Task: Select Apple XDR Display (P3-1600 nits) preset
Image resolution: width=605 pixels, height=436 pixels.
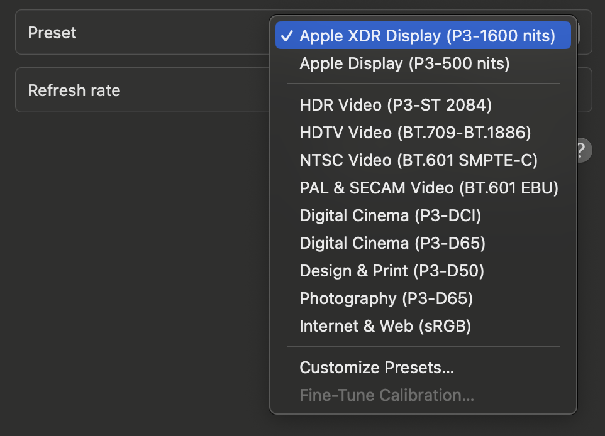Action: tap(423, 35)
